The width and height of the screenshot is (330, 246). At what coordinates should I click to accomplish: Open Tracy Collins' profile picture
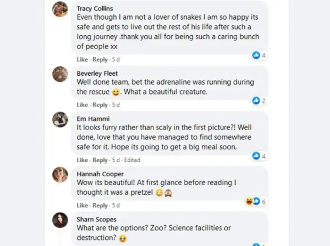click(60, 9)
